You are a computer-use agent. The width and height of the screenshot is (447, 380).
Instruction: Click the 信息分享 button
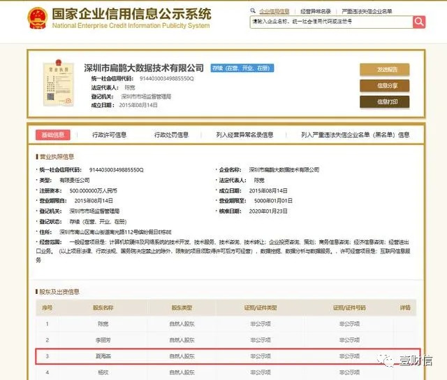[385, 85]
